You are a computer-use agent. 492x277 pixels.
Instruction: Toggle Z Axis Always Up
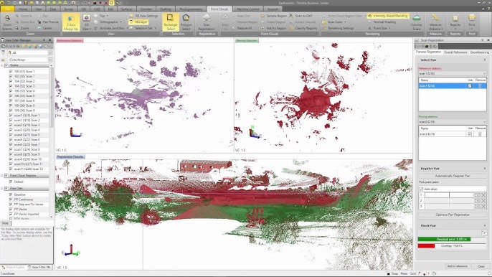[x=71, y=22]
